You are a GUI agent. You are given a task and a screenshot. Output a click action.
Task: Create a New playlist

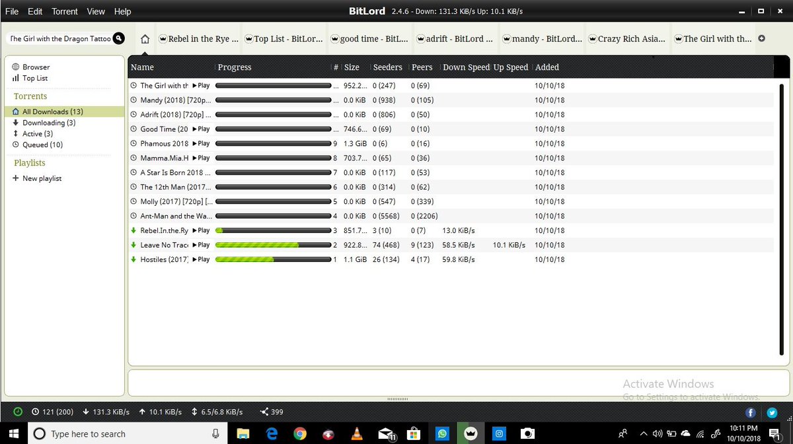click(x=37, y=179)
